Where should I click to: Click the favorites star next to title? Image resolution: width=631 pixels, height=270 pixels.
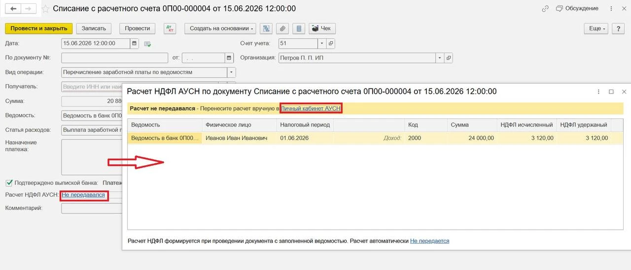tap(45, 9)
